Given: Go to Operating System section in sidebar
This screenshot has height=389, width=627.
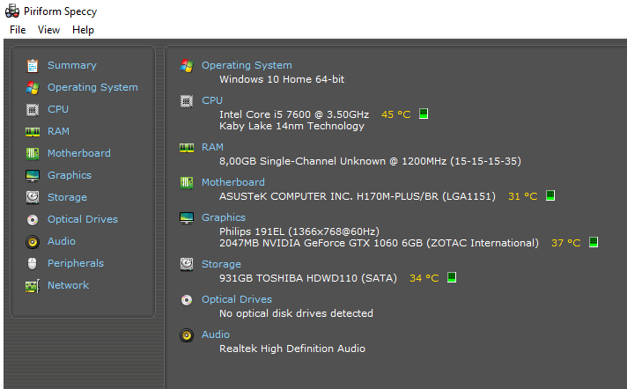Looking at the screenshot, I should tap(92, 87).
